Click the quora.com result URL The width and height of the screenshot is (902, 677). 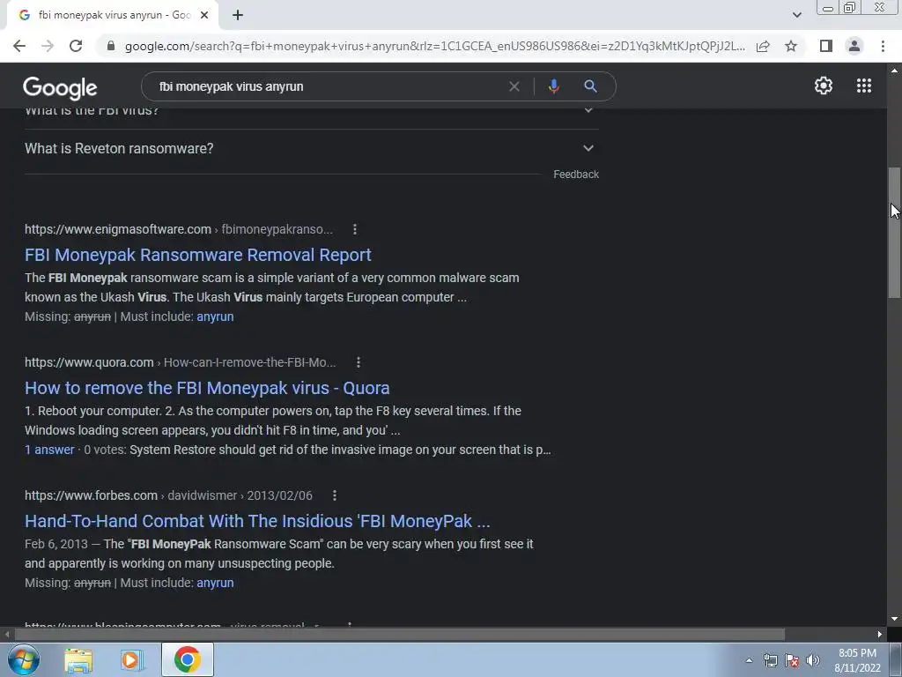(x=180, y=362)
